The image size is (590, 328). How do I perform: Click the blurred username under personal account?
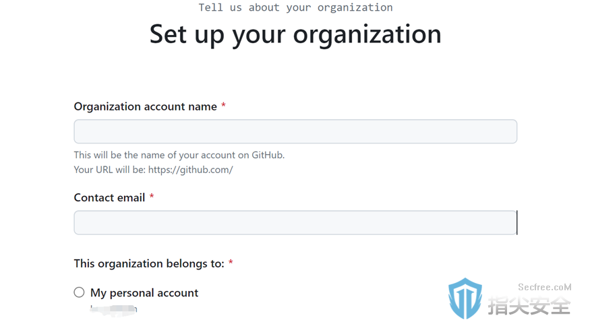click(x=114, y=309)
